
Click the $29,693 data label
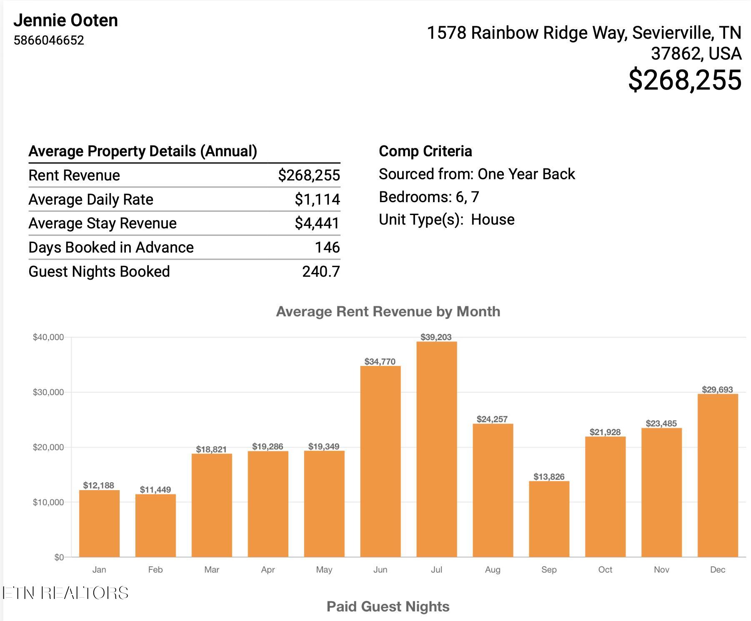click(x=717, y=390)
